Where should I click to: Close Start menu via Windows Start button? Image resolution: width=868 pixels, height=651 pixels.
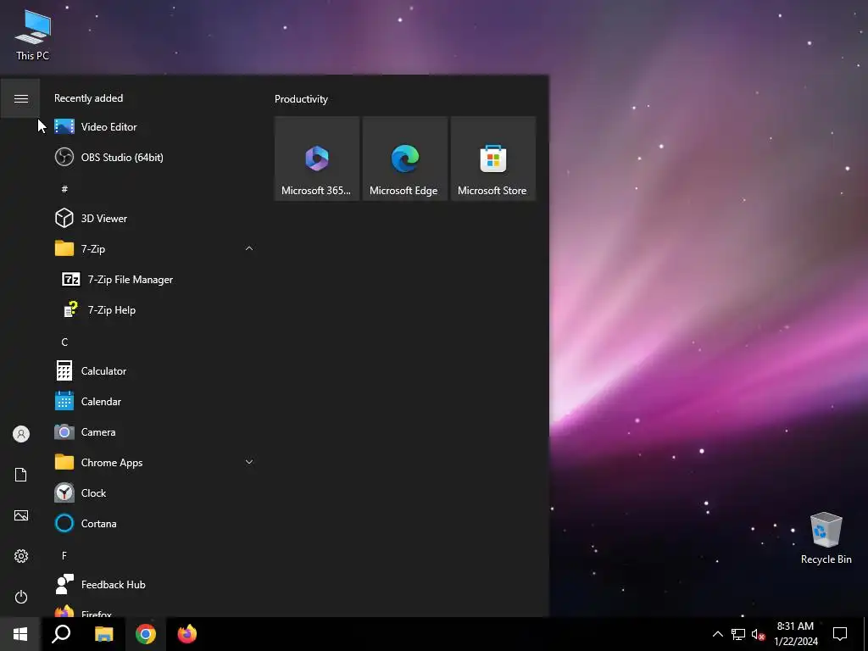click(x=20, y=634)
